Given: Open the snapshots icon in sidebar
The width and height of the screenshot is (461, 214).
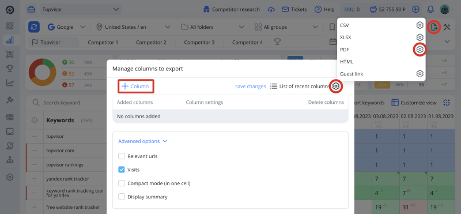Looking at the screenshot, I should (10, 54).
